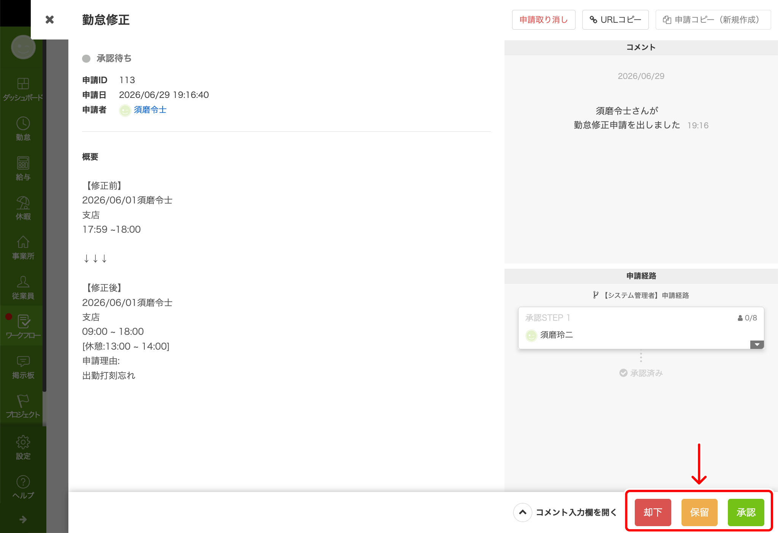Click the 保留 hold button
778x533 pixels.
pos(699,512)
